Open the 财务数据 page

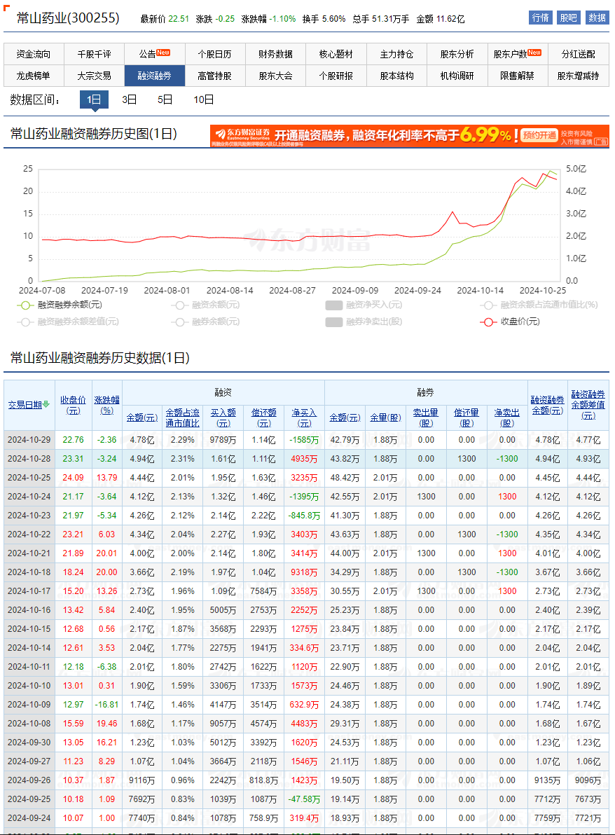point(276,53)
